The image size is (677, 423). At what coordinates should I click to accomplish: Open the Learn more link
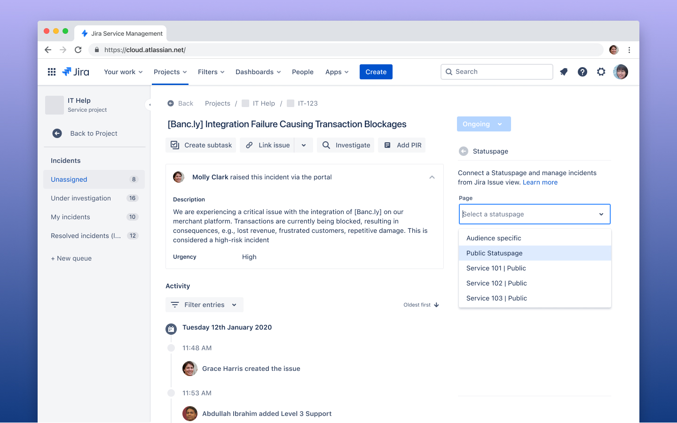click(540, 182)
